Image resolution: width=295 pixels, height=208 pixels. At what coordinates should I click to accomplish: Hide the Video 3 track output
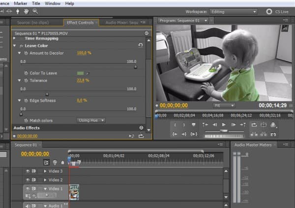tap(27, 171)
